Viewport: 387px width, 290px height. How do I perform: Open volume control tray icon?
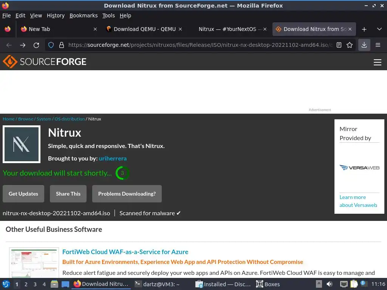[330, 284]
